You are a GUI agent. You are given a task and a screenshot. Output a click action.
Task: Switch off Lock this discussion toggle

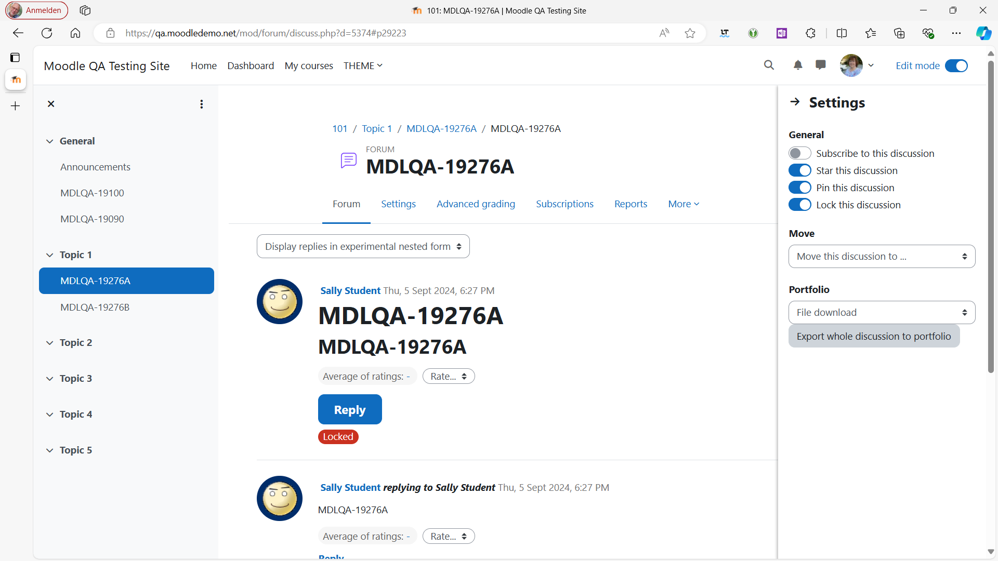click(799, 205)
